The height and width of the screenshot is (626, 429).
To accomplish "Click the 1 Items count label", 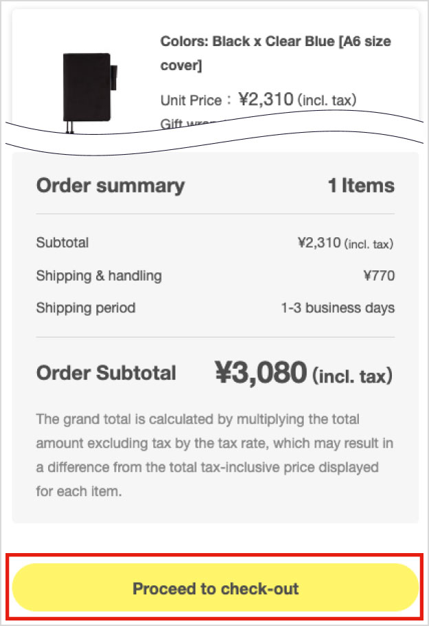I will [x=360, y=186].
